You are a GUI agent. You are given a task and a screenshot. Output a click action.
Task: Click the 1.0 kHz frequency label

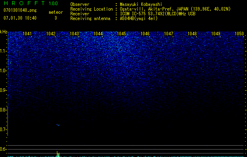3,71
